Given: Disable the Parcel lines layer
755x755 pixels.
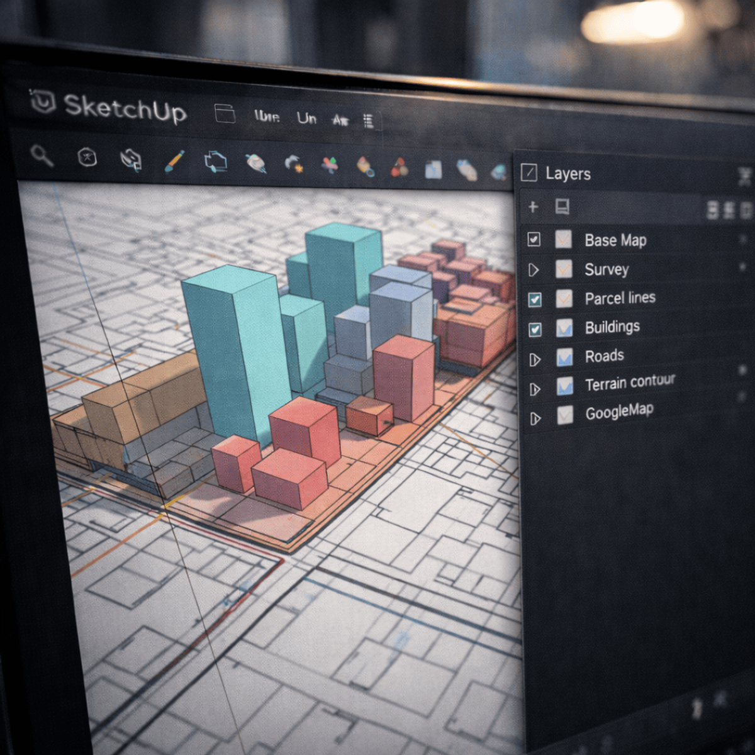Looking at the screenshot, I should (x=535, y=298).
